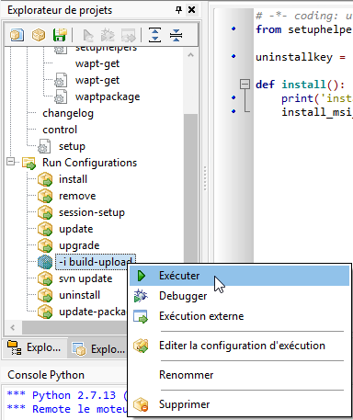Click the new project toolbar icon
Viewport: 353px width, 420px height.
coord(17,35)
